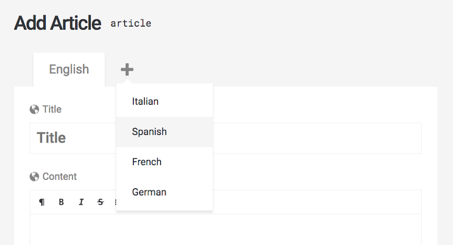Click the 'article' slug next to the heading

pos(131,23)
